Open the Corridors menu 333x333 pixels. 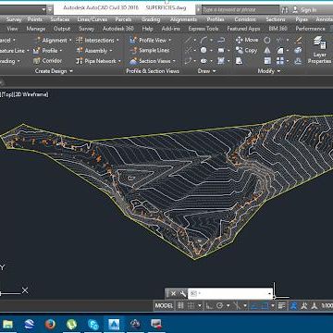245,19
